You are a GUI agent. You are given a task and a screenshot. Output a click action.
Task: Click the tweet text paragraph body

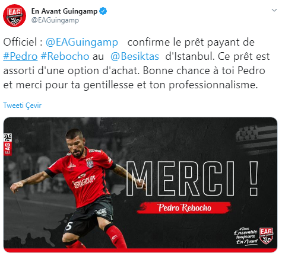(137, 63)
